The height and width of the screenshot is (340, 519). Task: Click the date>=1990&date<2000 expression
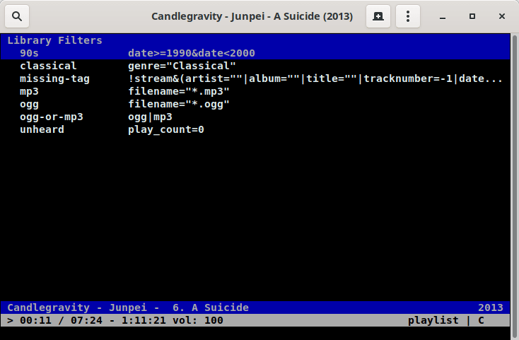192,53
